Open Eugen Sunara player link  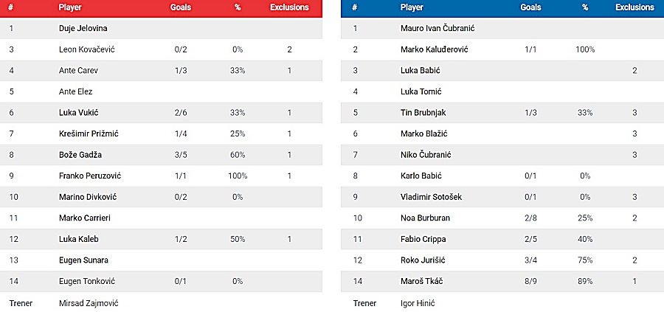coord(83,260)
